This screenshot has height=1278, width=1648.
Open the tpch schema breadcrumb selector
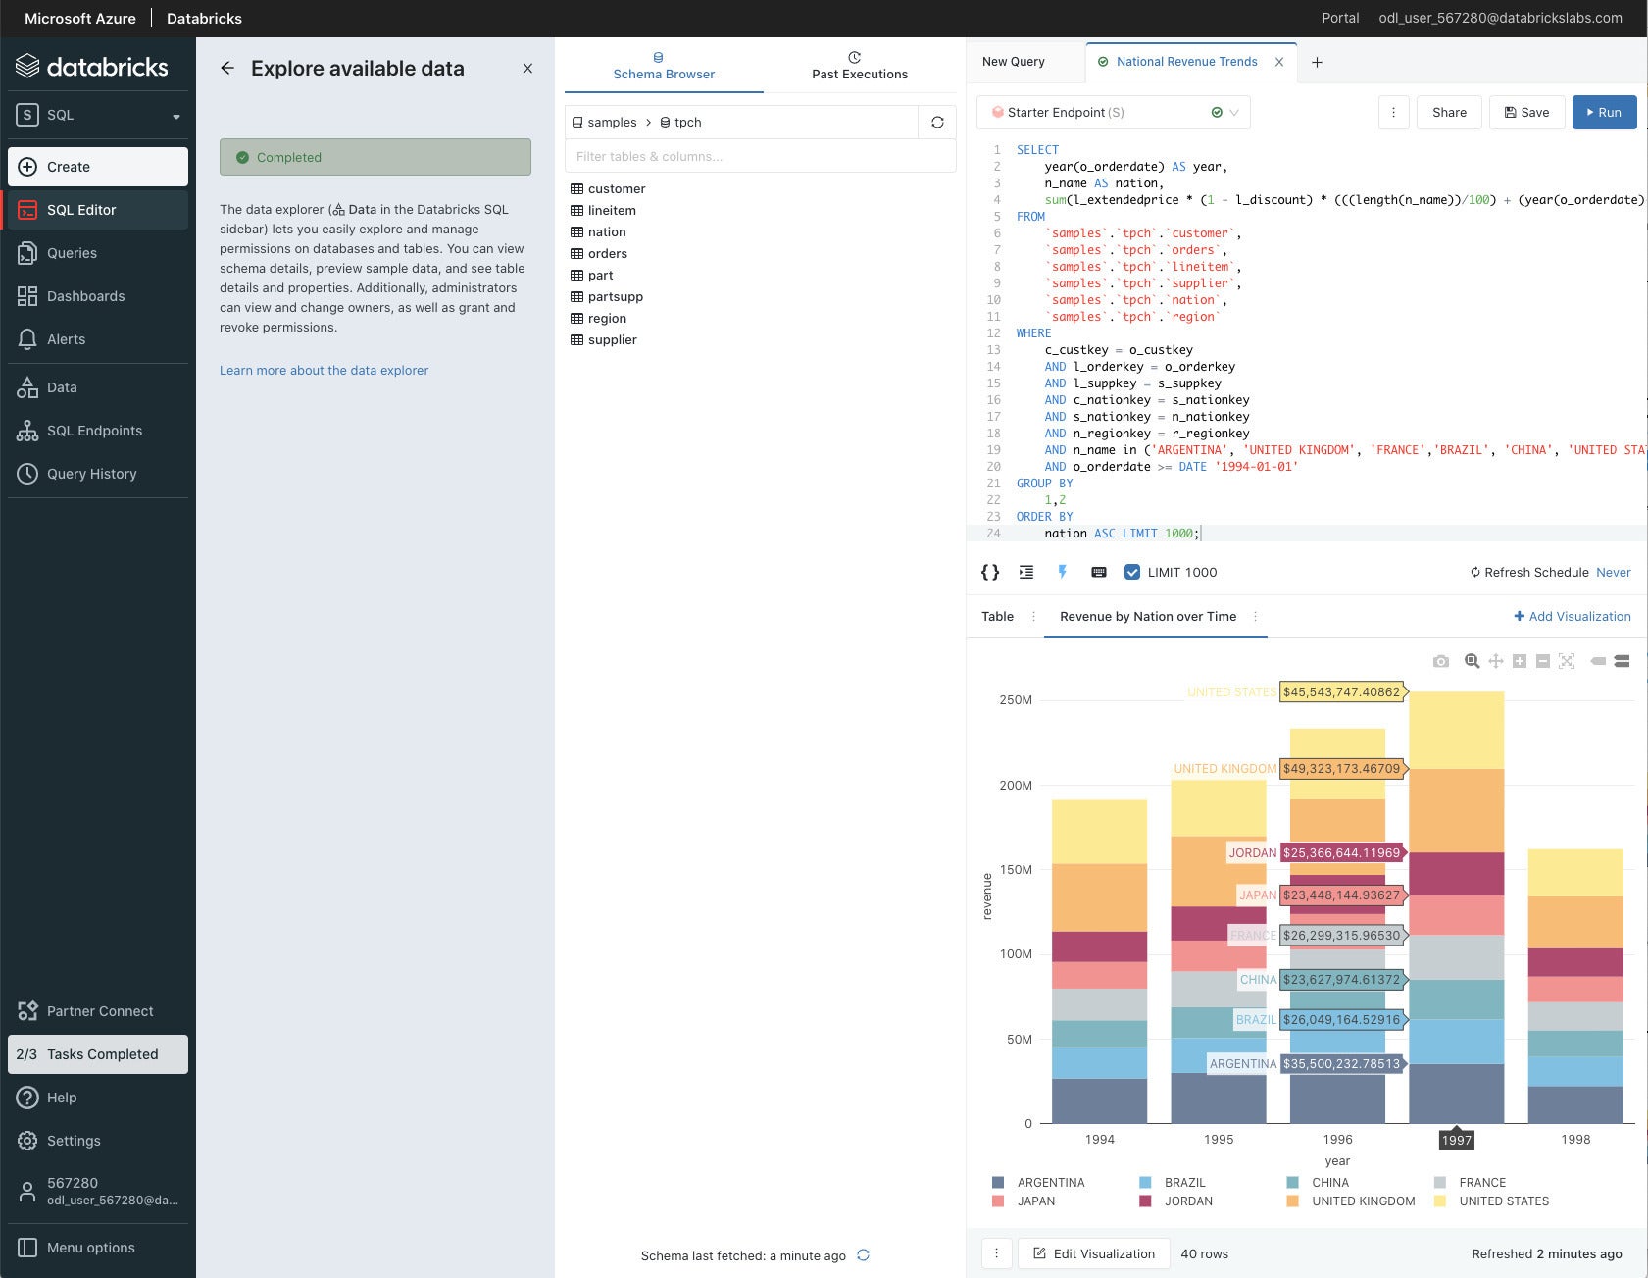tap(680, 122)
